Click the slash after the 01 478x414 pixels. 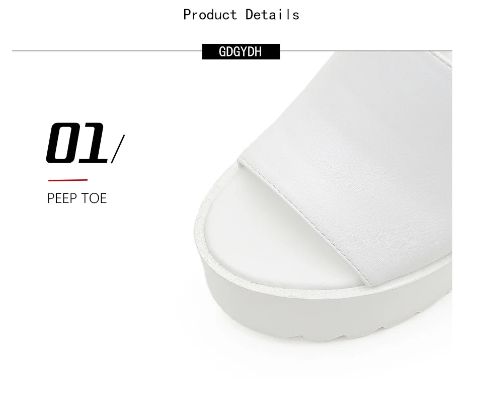pos(118,149)
